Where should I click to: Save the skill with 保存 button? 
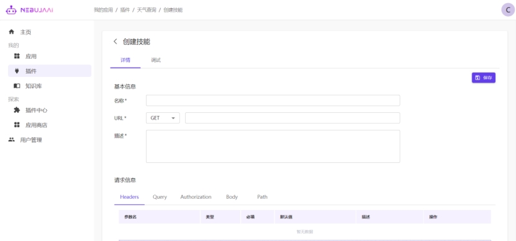click(484, 78)
